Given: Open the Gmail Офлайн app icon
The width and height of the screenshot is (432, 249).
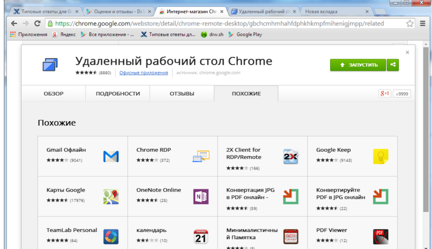Looking at the screenshot, I should point(111,157).
